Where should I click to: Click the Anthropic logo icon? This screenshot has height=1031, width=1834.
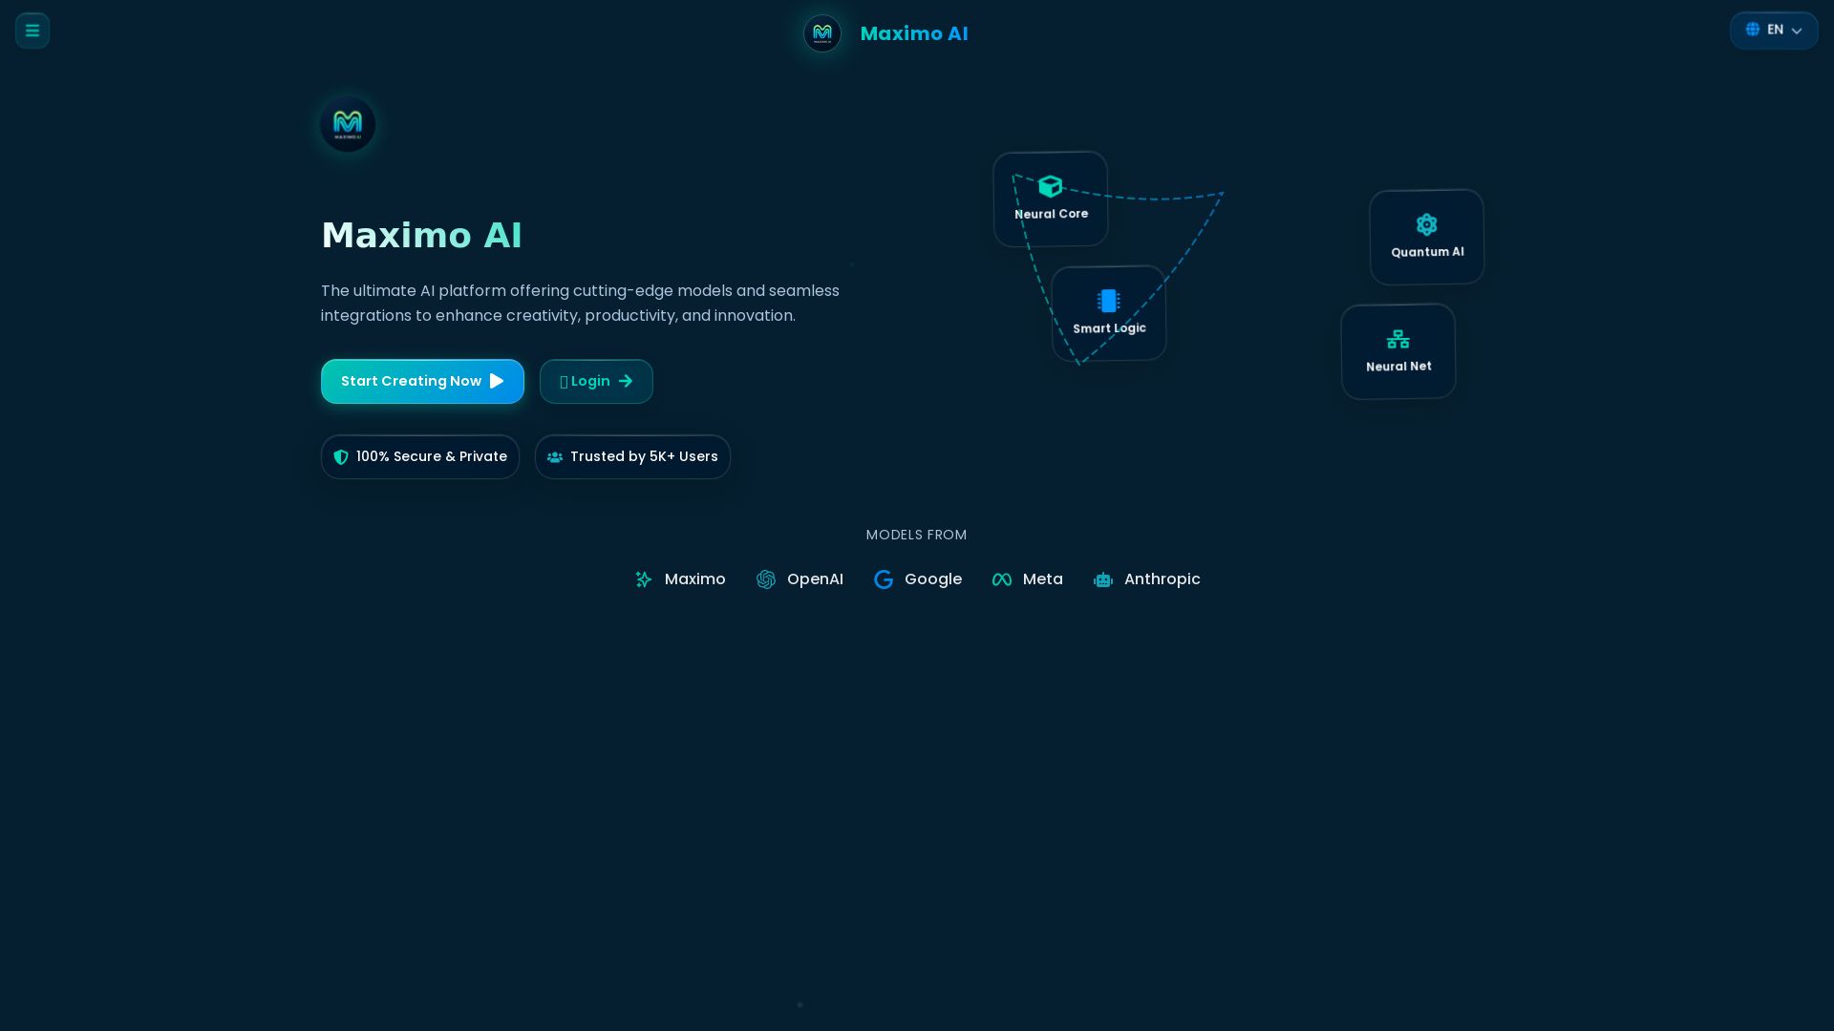click(x=1103, y=579)
